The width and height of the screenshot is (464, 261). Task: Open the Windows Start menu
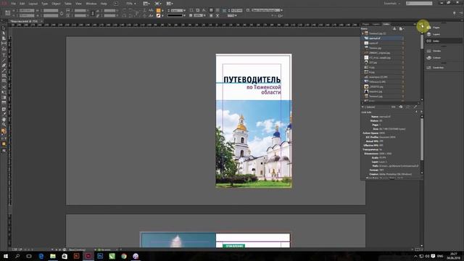(x=6, y=256)
